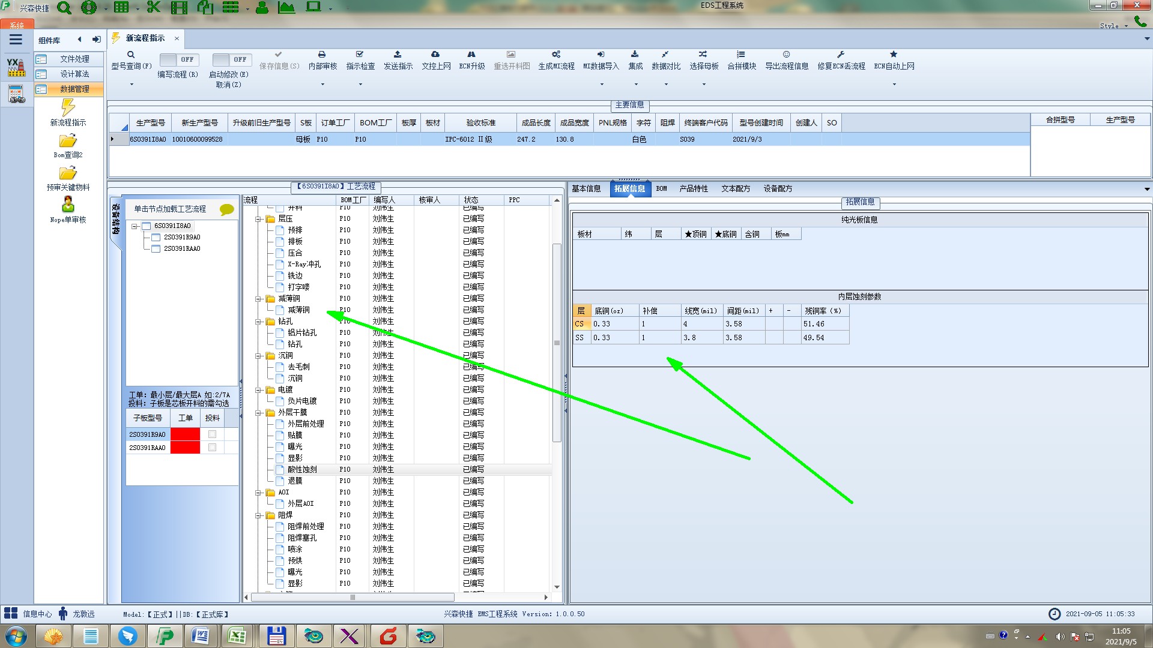Screen dimensions: 1153x648
Task: Click 导出流程信息 smiley icon
Action: (x=786, y=54)
